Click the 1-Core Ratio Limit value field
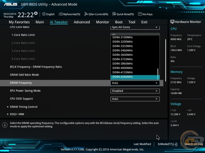 (x=135, y=34)
